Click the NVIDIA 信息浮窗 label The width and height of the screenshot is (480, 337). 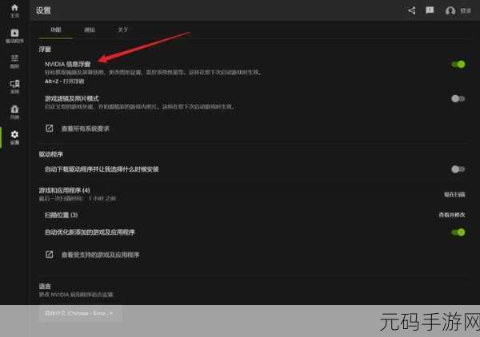pos(67,64)
